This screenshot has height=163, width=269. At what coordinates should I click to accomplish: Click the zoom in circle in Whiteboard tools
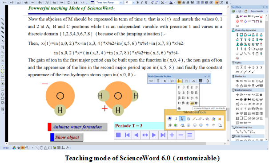click(189, 125)
